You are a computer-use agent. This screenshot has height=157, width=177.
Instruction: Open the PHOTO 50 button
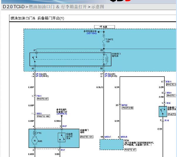coord(128,108)
